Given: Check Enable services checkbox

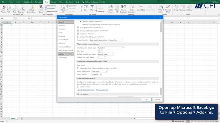Looking at the screenshot, I should [78, 87].
